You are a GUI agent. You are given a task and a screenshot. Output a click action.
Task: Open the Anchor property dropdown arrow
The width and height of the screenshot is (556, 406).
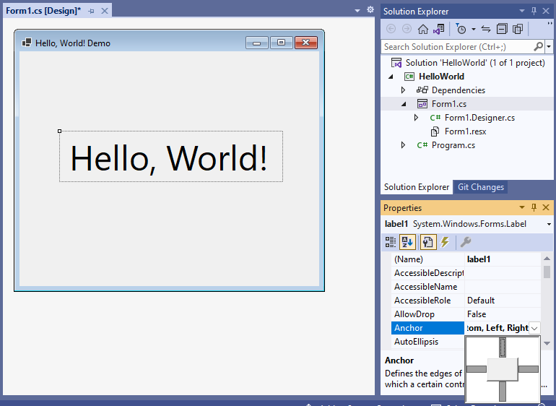coord(534,328)
